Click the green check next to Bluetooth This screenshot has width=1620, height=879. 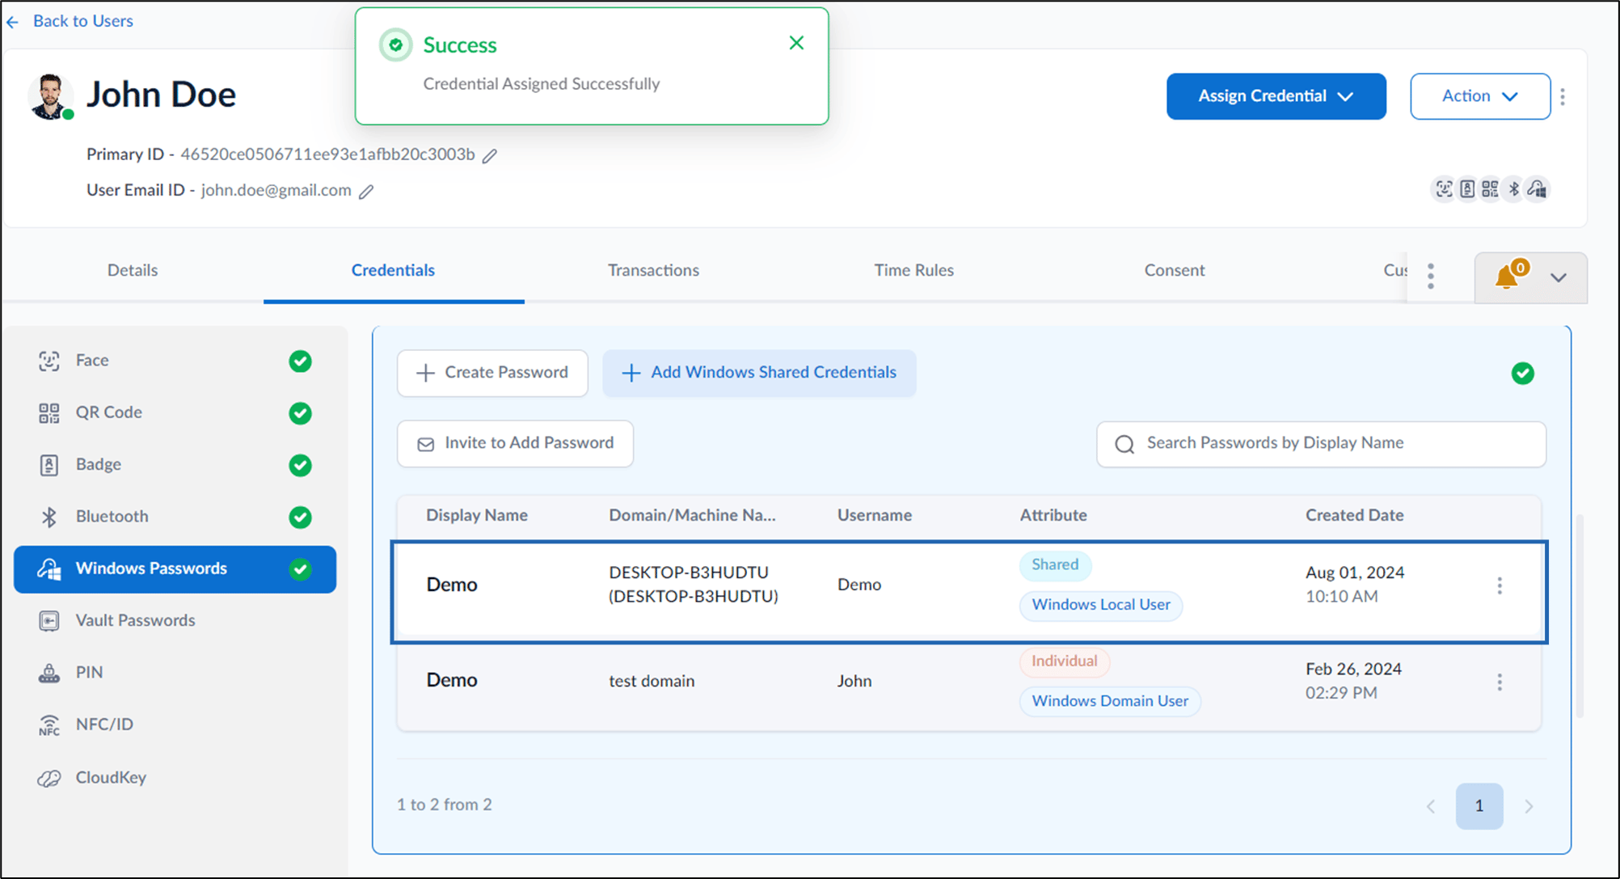tap(301, 518)
